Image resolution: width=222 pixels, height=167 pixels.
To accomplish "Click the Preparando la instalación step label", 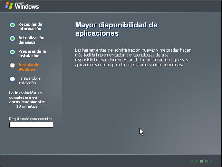I will click(32, 53).
